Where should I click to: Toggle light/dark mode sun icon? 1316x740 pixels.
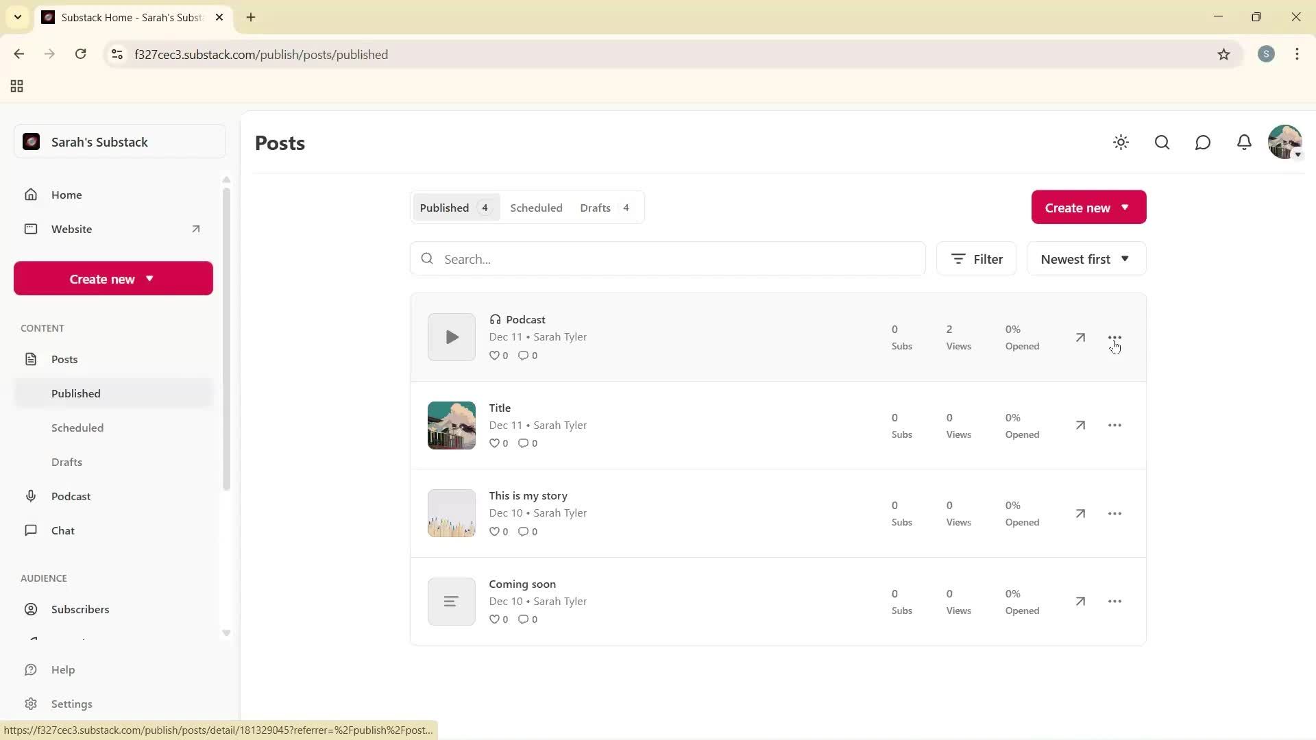click(1121, 143)
